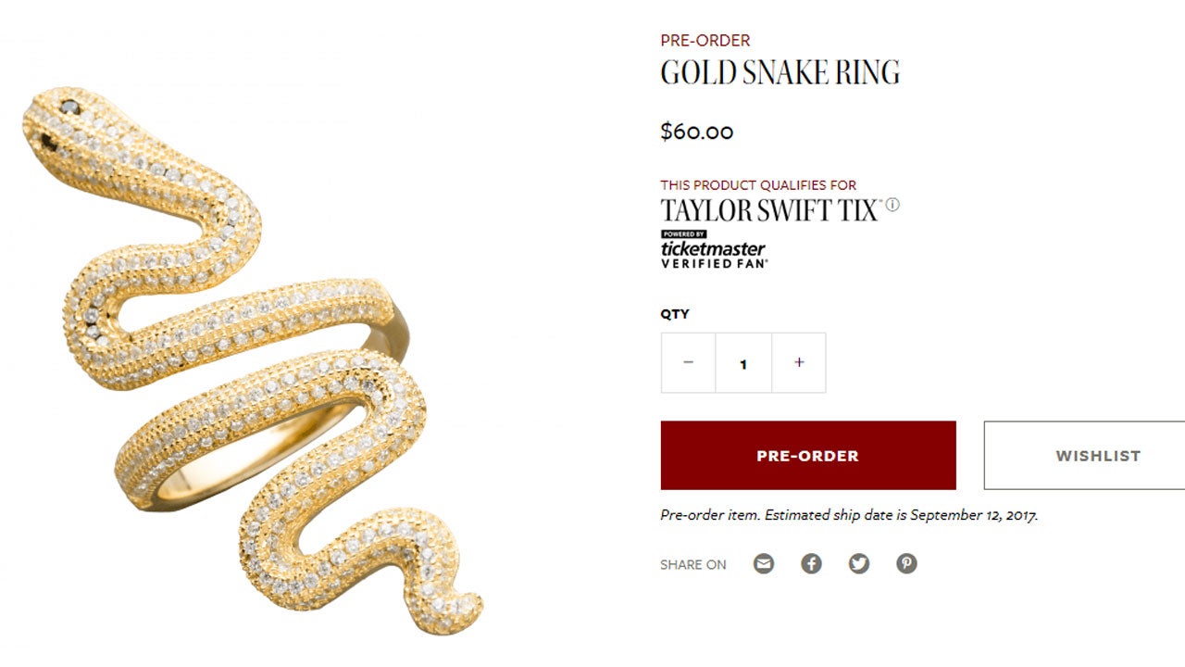Share the product on Twitter
This screenshot has height=667, width=1185.
[x=859, y=563]
